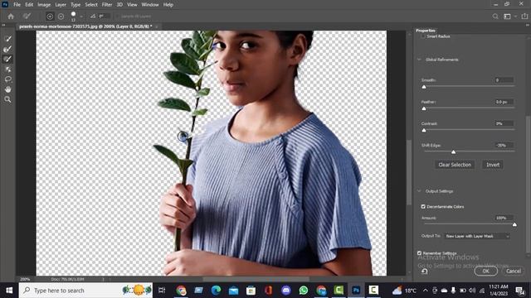Click the Shift Edge slider handle

click(x=454, y=152)
